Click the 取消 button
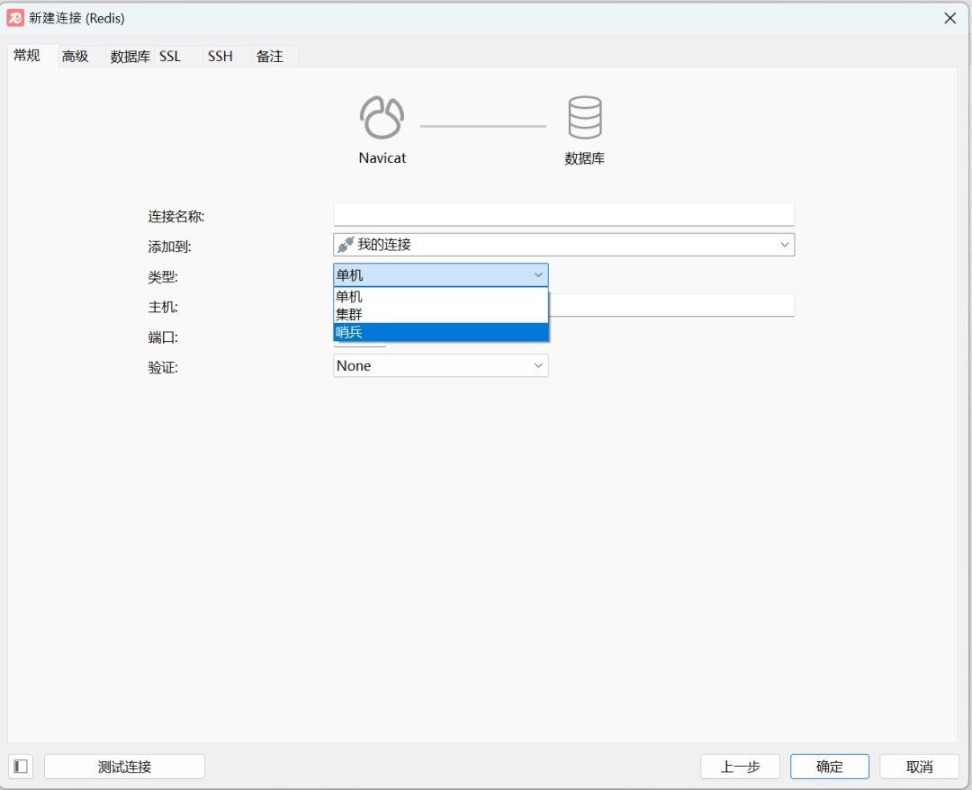This screenshot has width=972, height=790. click(918, 766)
